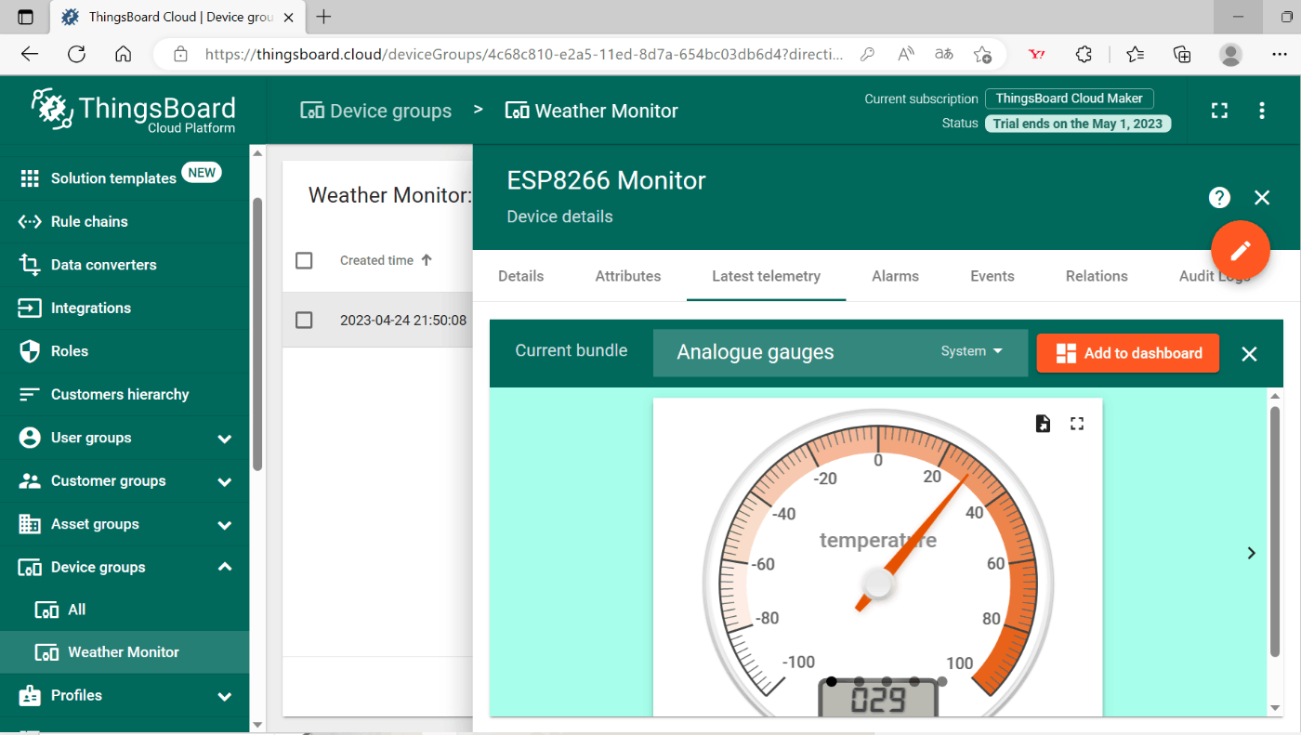The image size is (1301, 735).
Task: Open Integrations in the sidebar
Action: click(x=125, y=308)
